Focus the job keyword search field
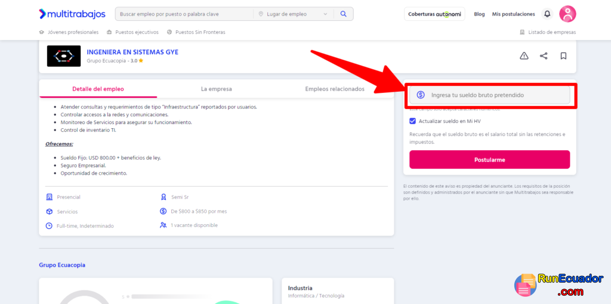The image size is (611, 304). 185,14
